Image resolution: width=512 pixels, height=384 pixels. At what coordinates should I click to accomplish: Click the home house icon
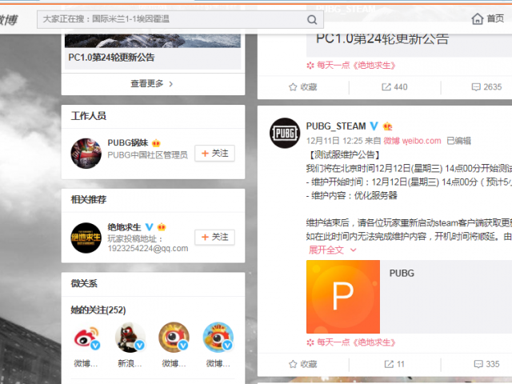coord(477,19)
